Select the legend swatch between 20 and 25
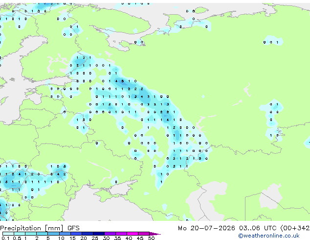The height and width of the screenshot is (240, 310). [87, 234]
